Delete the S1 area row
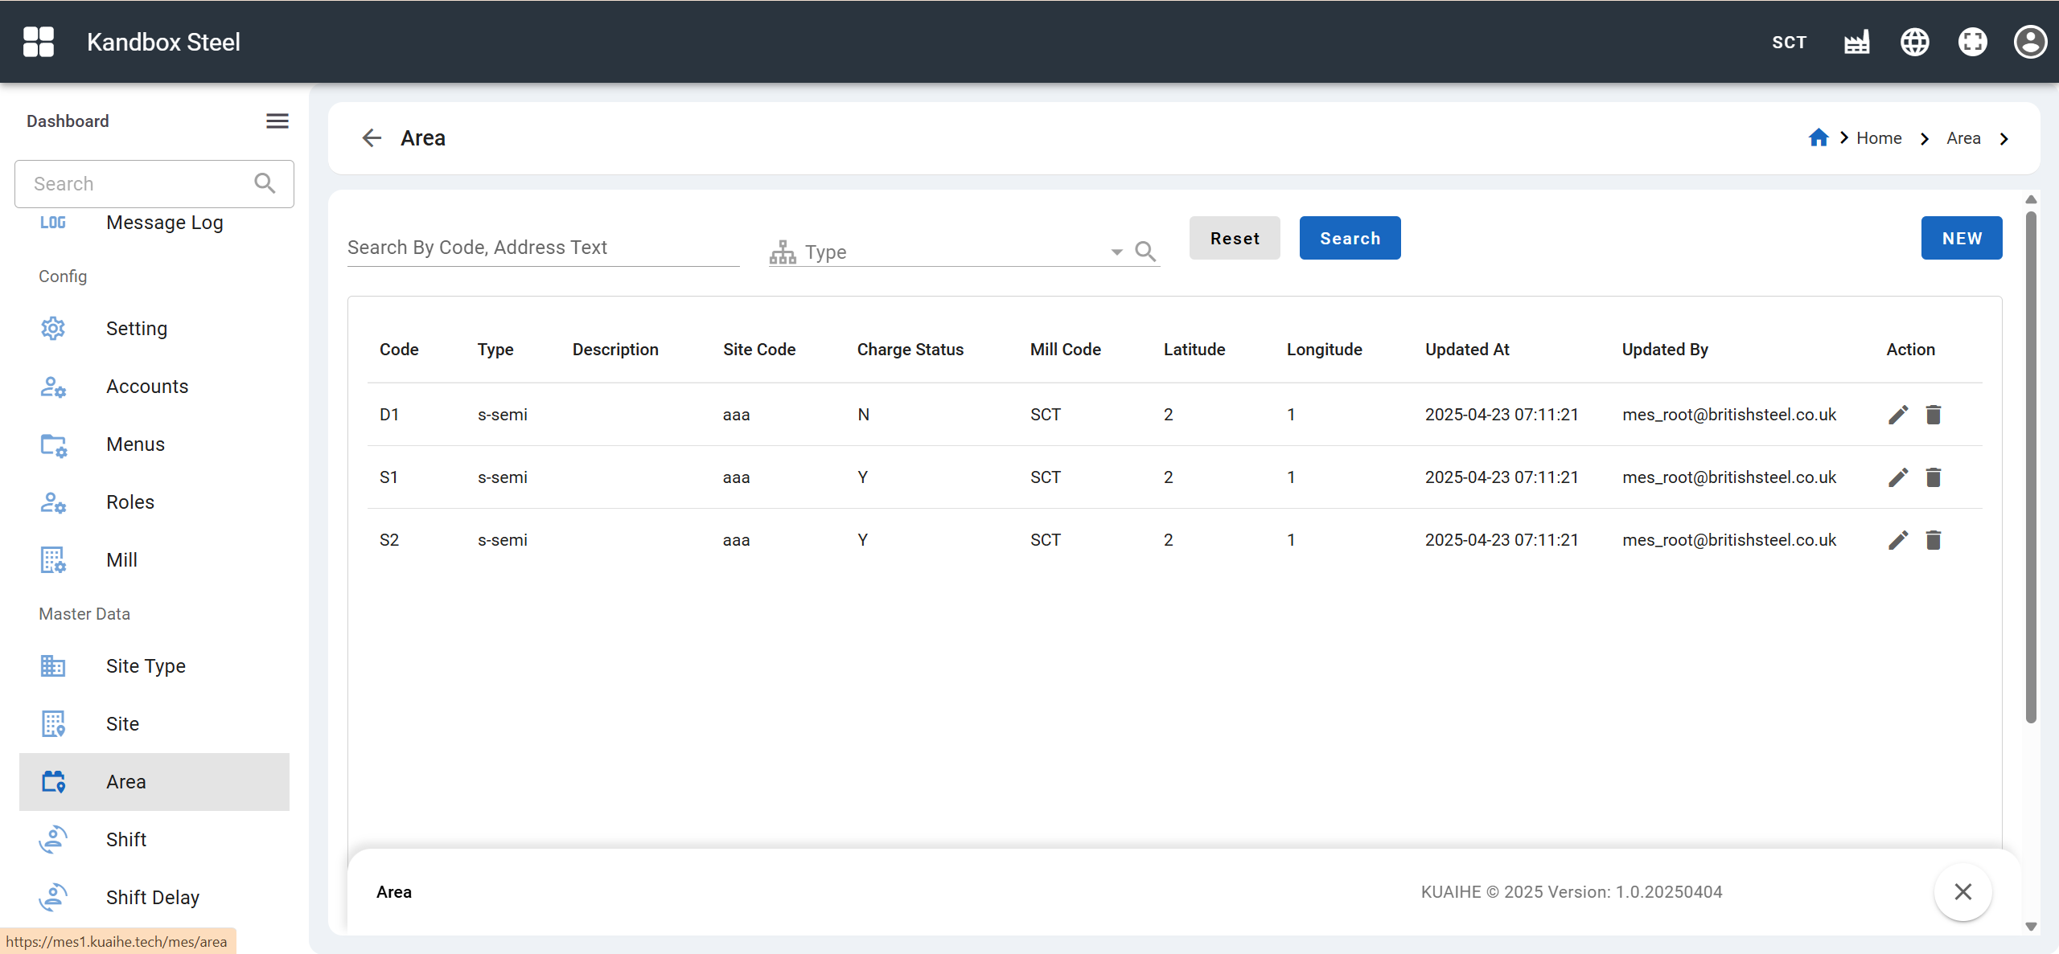The width and height of the screenshot is (2059, 954). 1934,477
